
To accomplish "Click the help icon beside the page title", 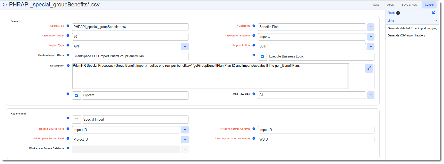I will tap(5, 5).
